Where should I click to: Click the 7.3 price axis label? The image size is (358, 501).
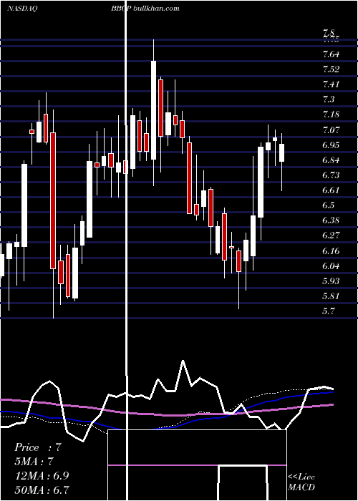(x=329, y=99)
